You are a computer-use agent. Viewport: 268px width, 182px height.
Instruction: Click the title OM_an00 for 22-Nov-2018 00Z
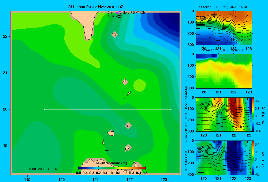95,7
